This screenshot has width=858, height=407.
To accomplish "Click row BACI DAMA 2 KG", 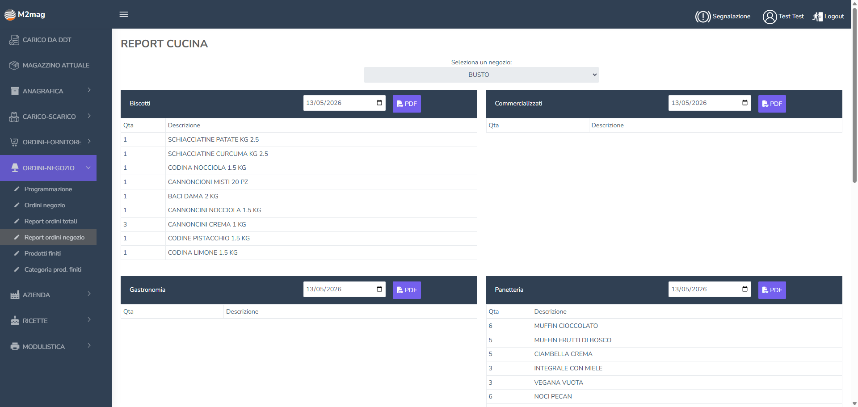I will 299,196.
